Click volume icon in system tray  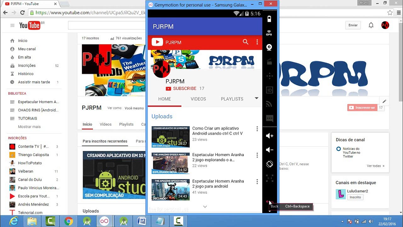pyautogui.click(x=371, y=221)
